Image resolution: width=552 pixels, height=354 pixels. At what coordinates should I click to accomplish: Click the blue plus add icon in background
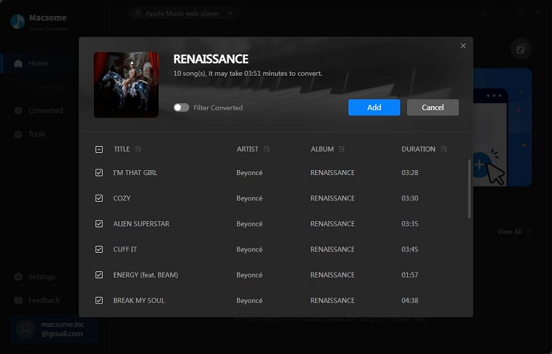point(480,164)
